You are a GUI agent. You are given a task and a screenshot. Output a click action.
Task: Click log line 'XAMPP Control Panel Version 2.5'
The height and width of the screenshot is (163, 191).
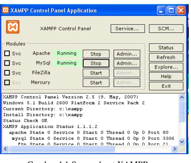coord(71,97)
